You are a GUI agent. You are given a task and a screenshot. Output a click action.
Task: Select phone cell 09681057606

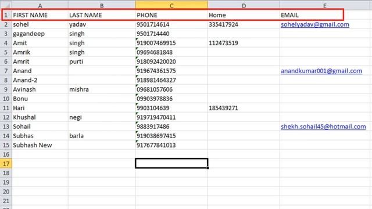(171, 89)
